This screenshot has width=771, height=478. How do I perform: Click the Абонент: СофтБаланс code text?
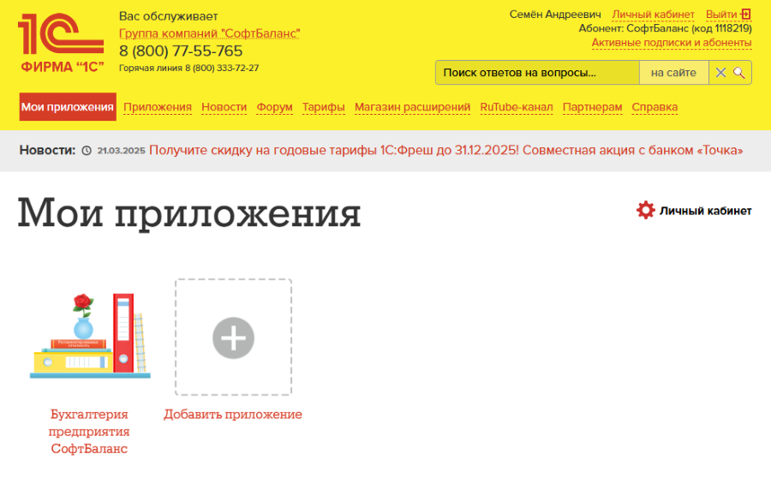coord(666,28)
